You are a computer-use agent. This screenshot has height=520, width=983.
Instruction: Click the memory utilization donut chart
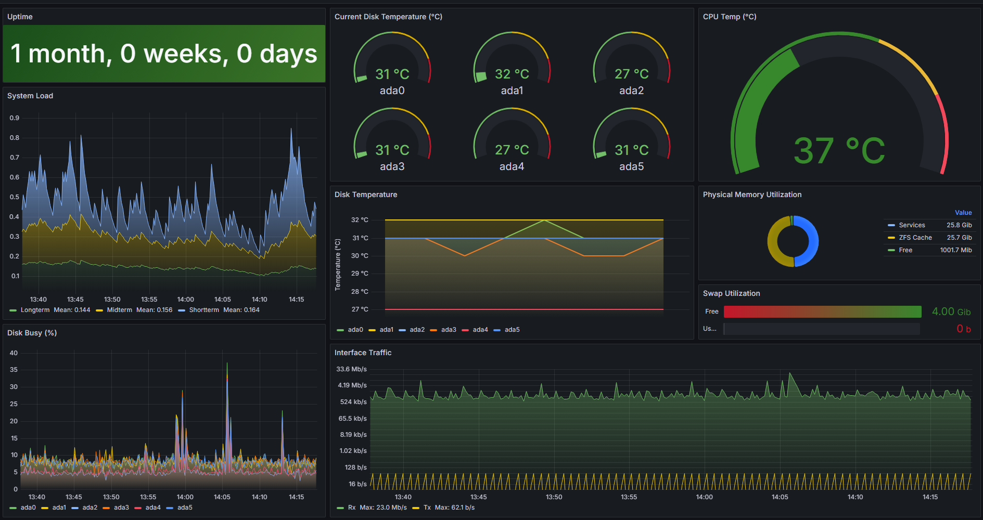793,241
